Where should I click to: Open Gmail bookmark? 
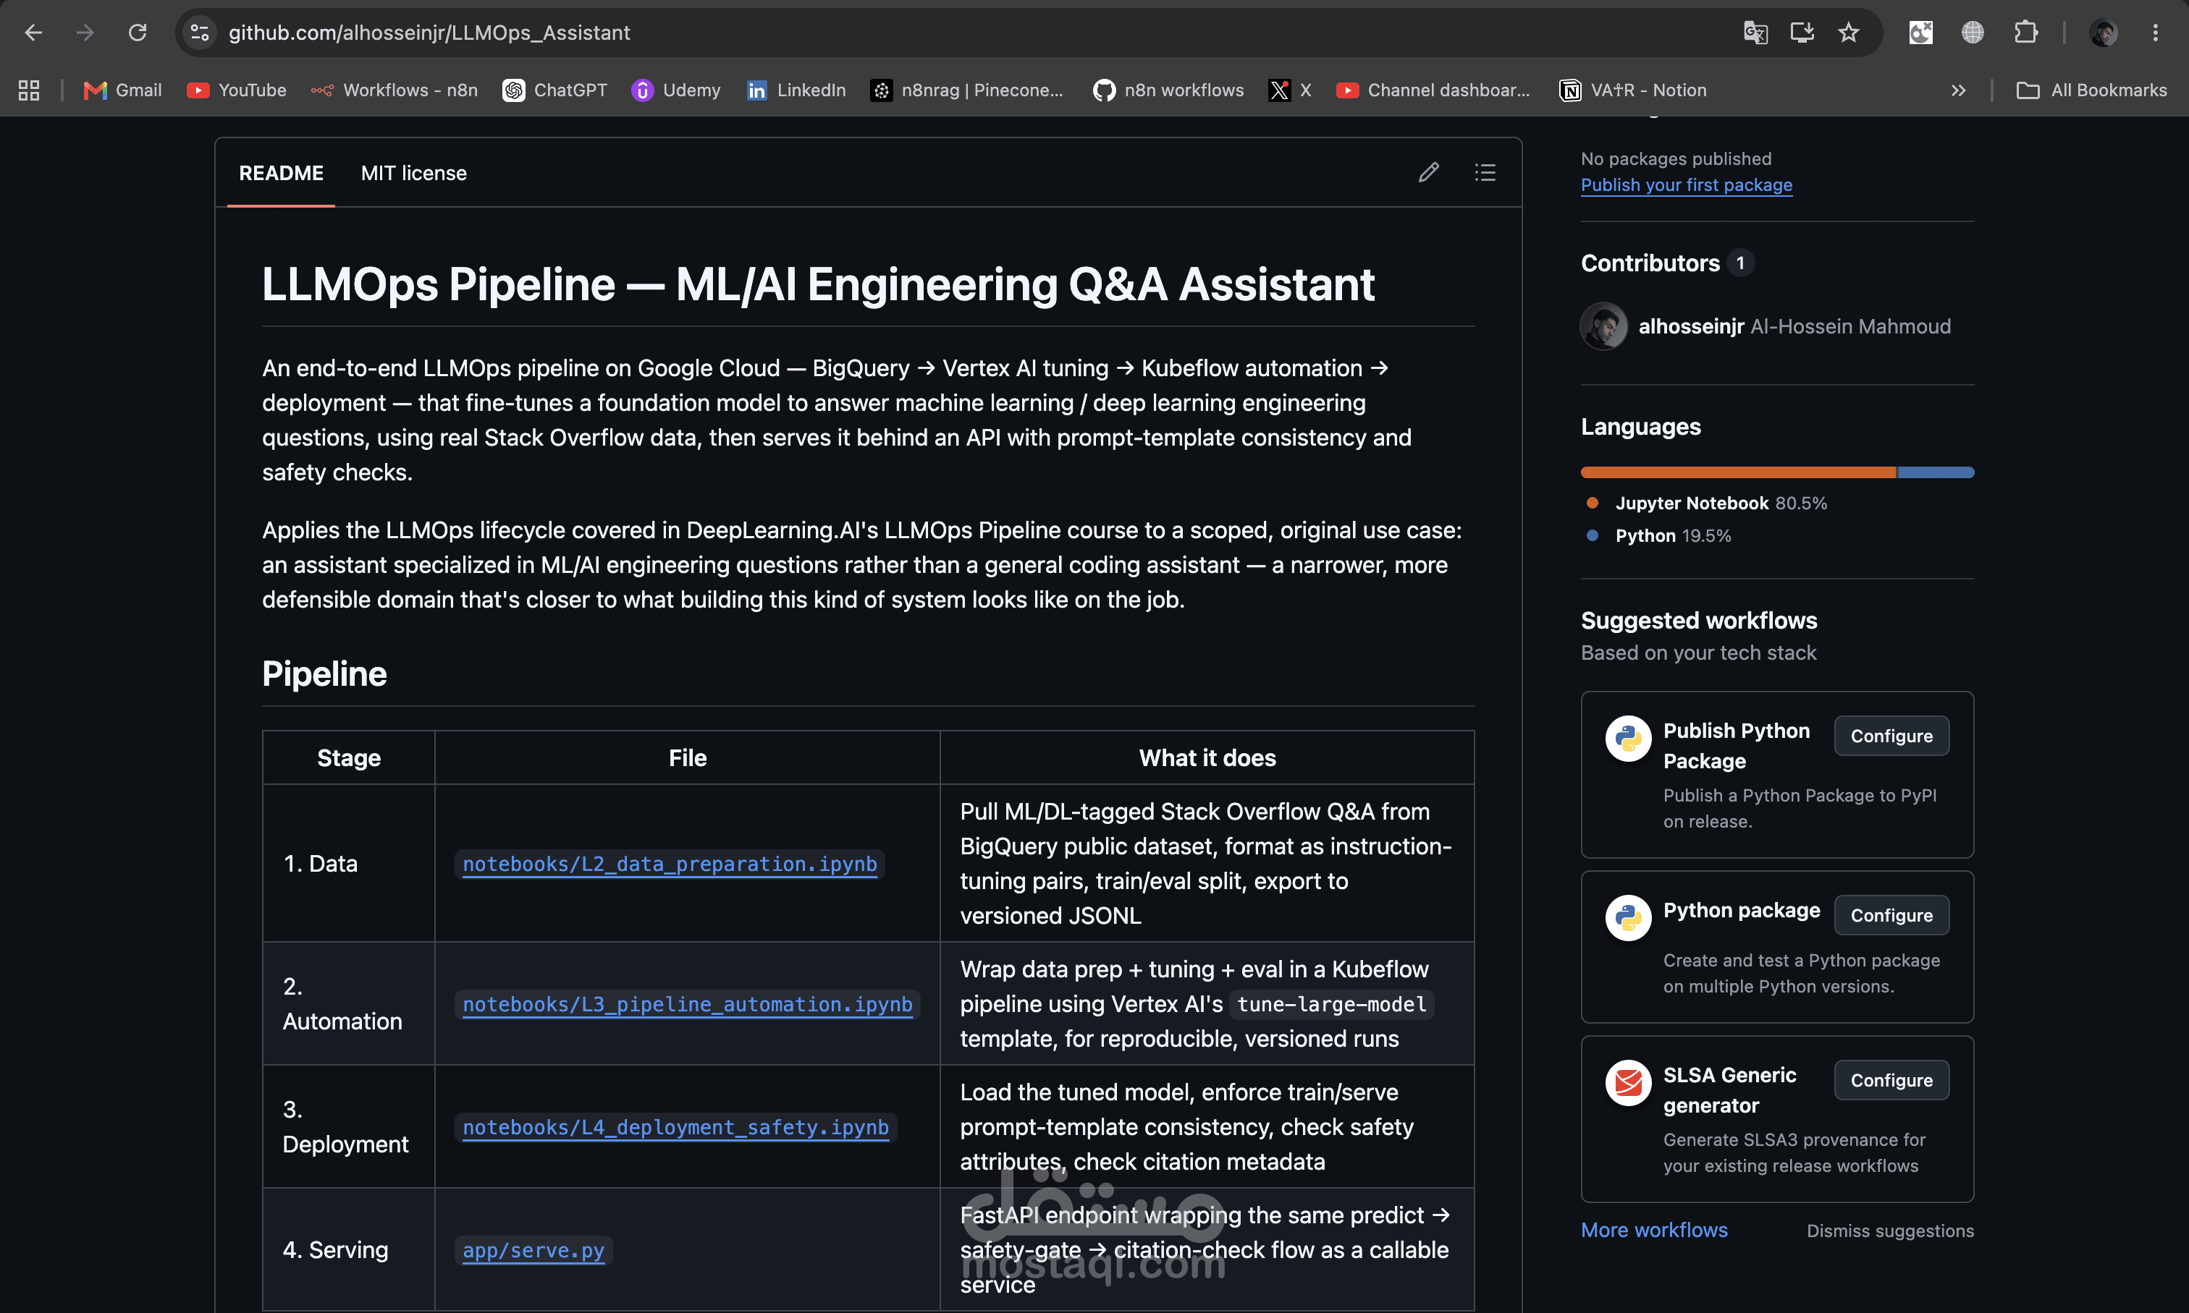coord(122,90)
